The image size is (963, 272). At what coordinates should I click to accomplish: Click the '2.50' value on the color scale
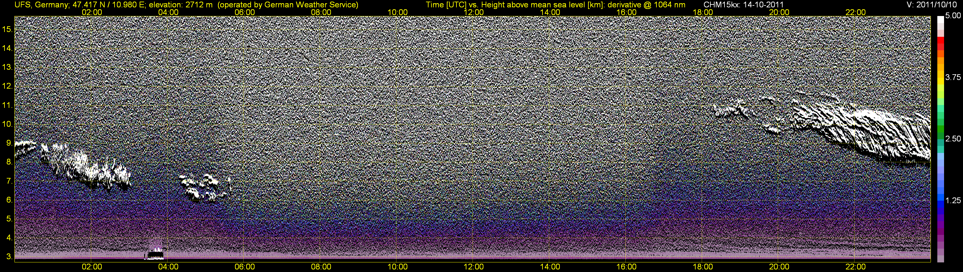(953, 139)
